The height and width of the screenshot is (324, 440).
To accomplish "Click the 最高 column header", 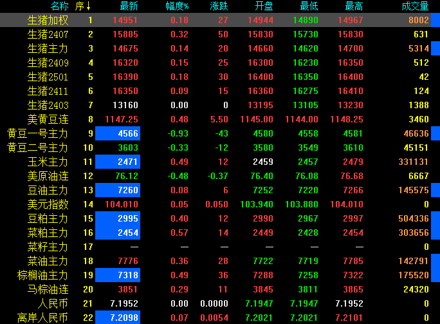I will [354, 6].
